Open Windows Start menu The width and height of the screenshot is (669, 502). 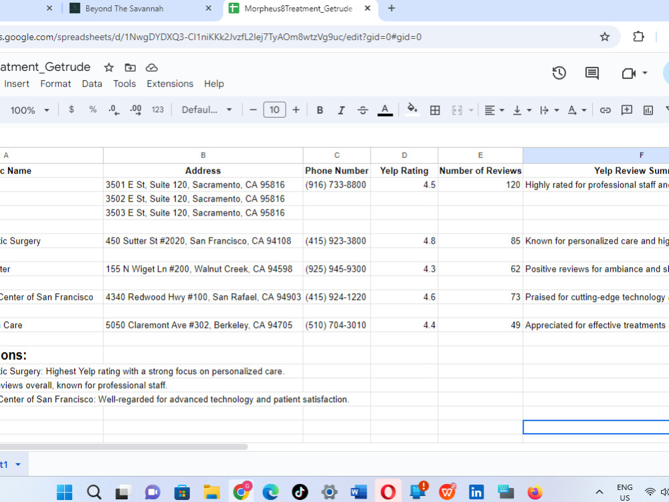coord(64,492)
